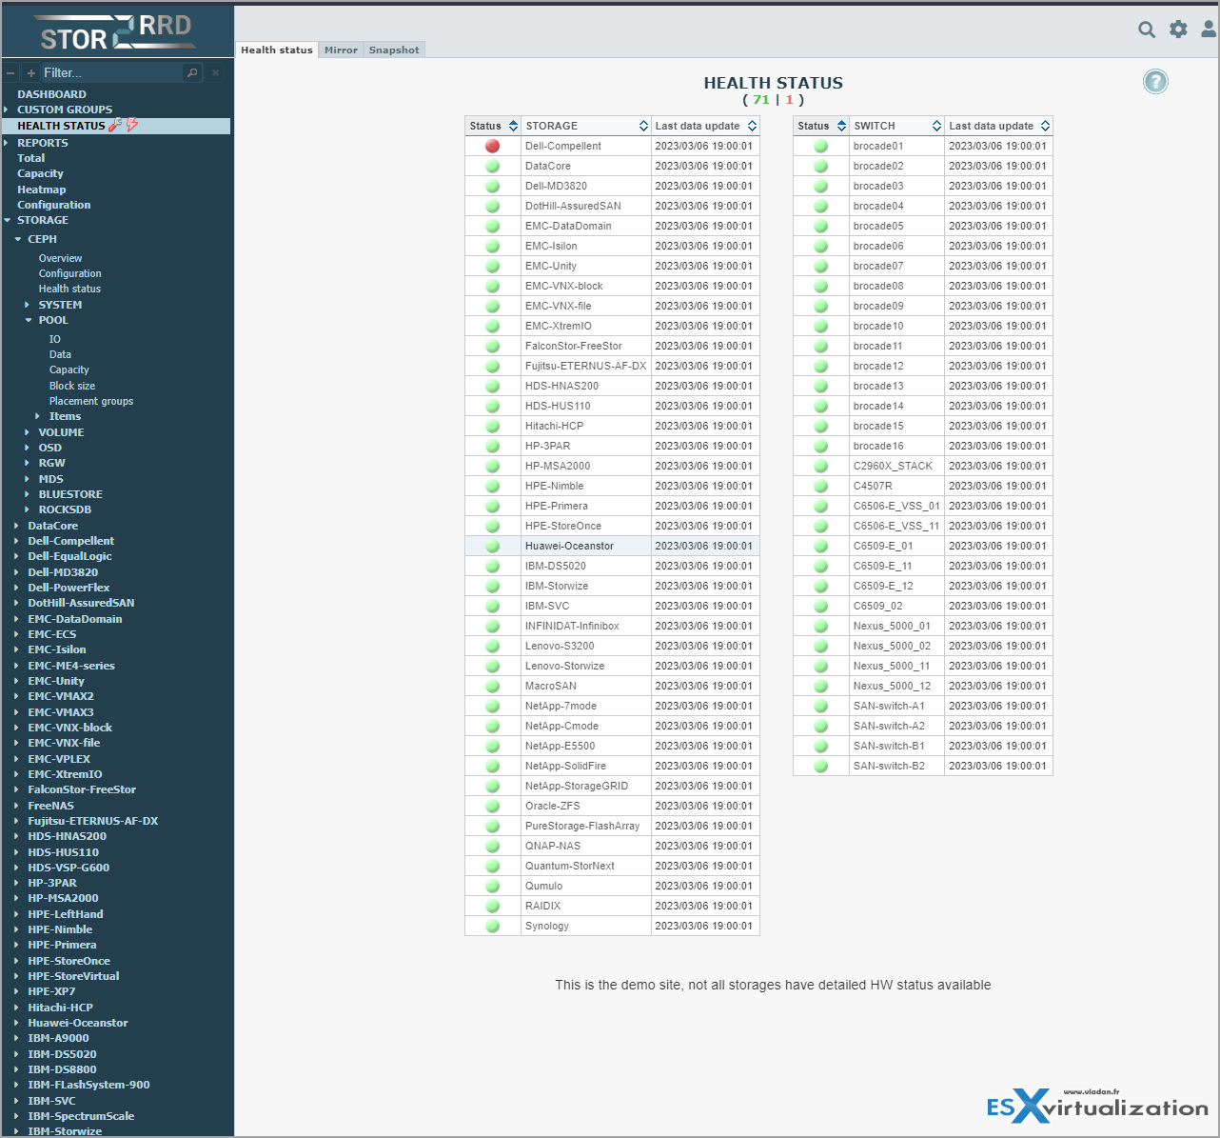Select IBM-FLashSystem-900 in sidebar tree
The height and width of the screenshot is (1138, 1220).
[89, 1085]
